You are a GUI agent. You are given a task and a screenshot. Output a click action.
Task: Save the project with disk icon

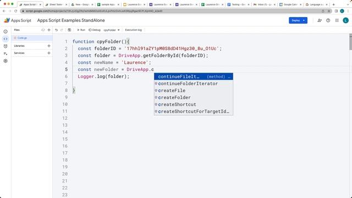[69, 30]
